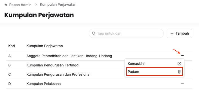Click the magnifier search icon

pyautogui.click(x=94, y=33)
